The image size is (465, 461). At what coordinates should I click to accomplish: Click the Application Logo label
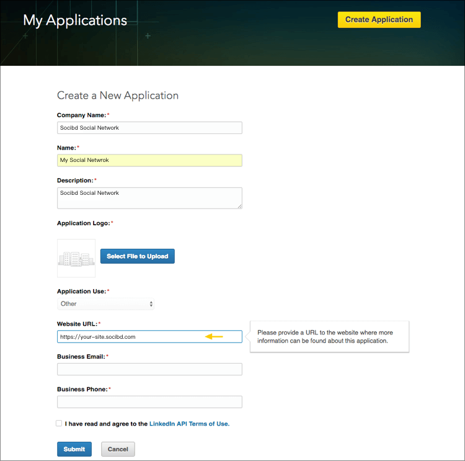(84, 223)
